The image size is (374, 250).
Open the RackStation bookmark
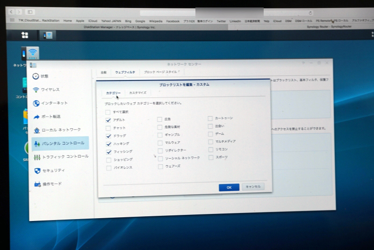(x=50, y=21)
